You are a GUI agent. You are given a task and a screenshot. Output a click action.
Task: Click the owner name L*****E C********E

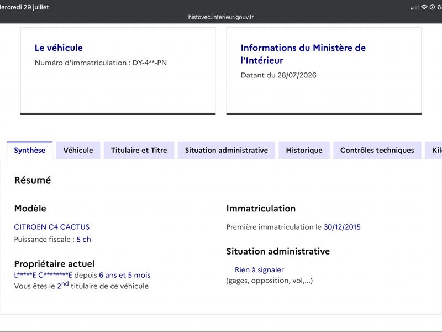pos(43,275)
